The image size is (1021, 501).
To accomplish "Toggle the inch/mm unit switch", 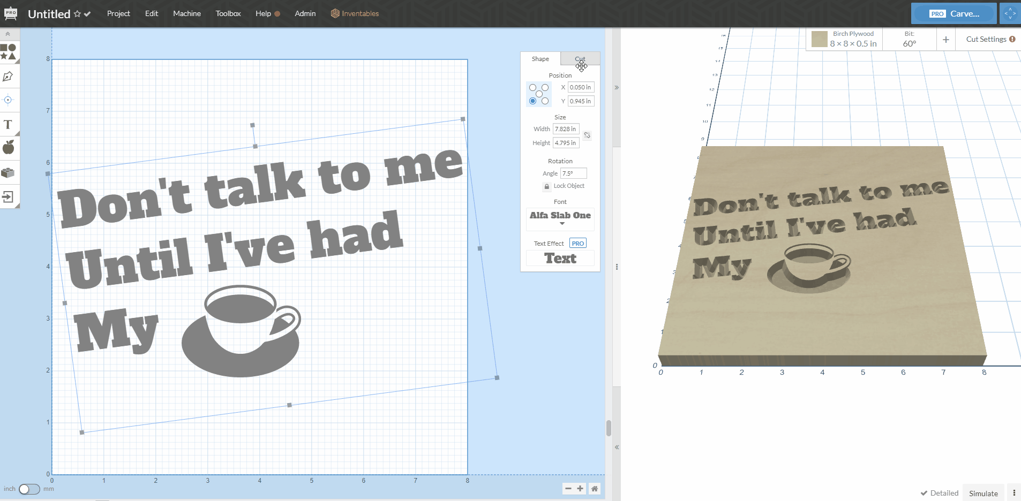I will 29,489.
